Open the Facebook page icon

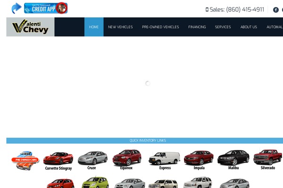tap(275, 10)
